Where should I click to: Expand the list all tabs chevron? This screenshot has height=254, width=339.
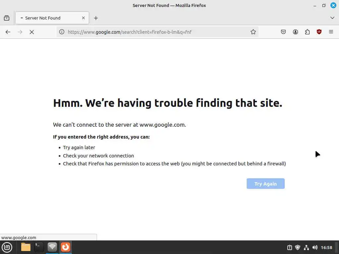coord(332,18)
